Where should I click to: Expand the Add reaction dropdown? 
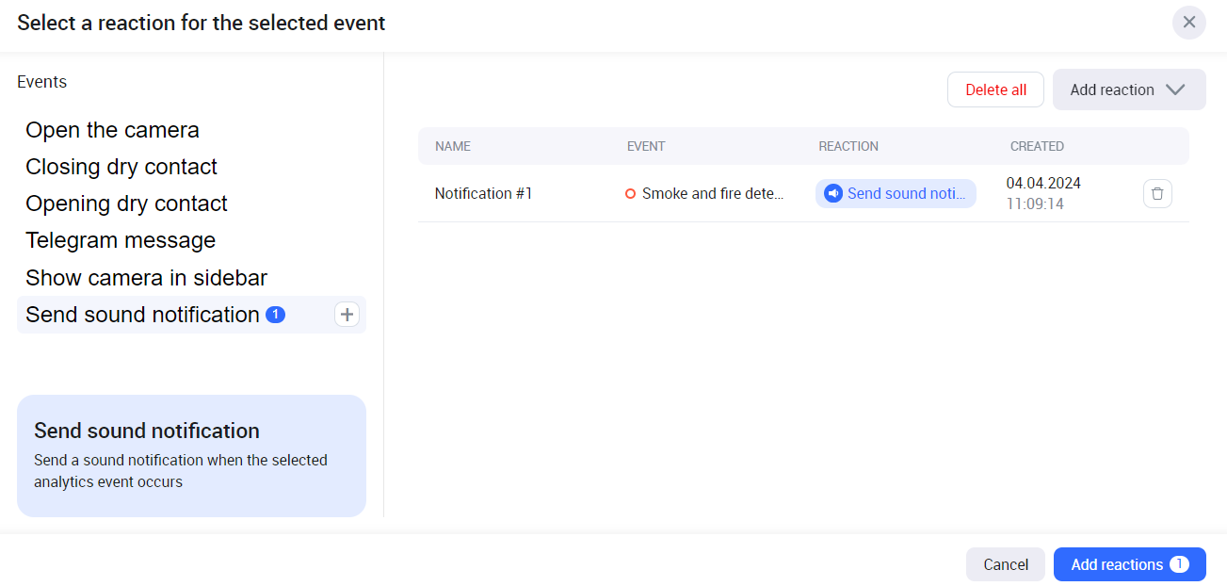click(x=1128, y=90)
